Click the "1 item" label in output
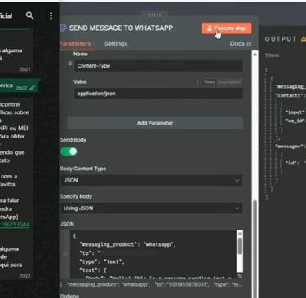306x298 pixels. coord(272,55)
